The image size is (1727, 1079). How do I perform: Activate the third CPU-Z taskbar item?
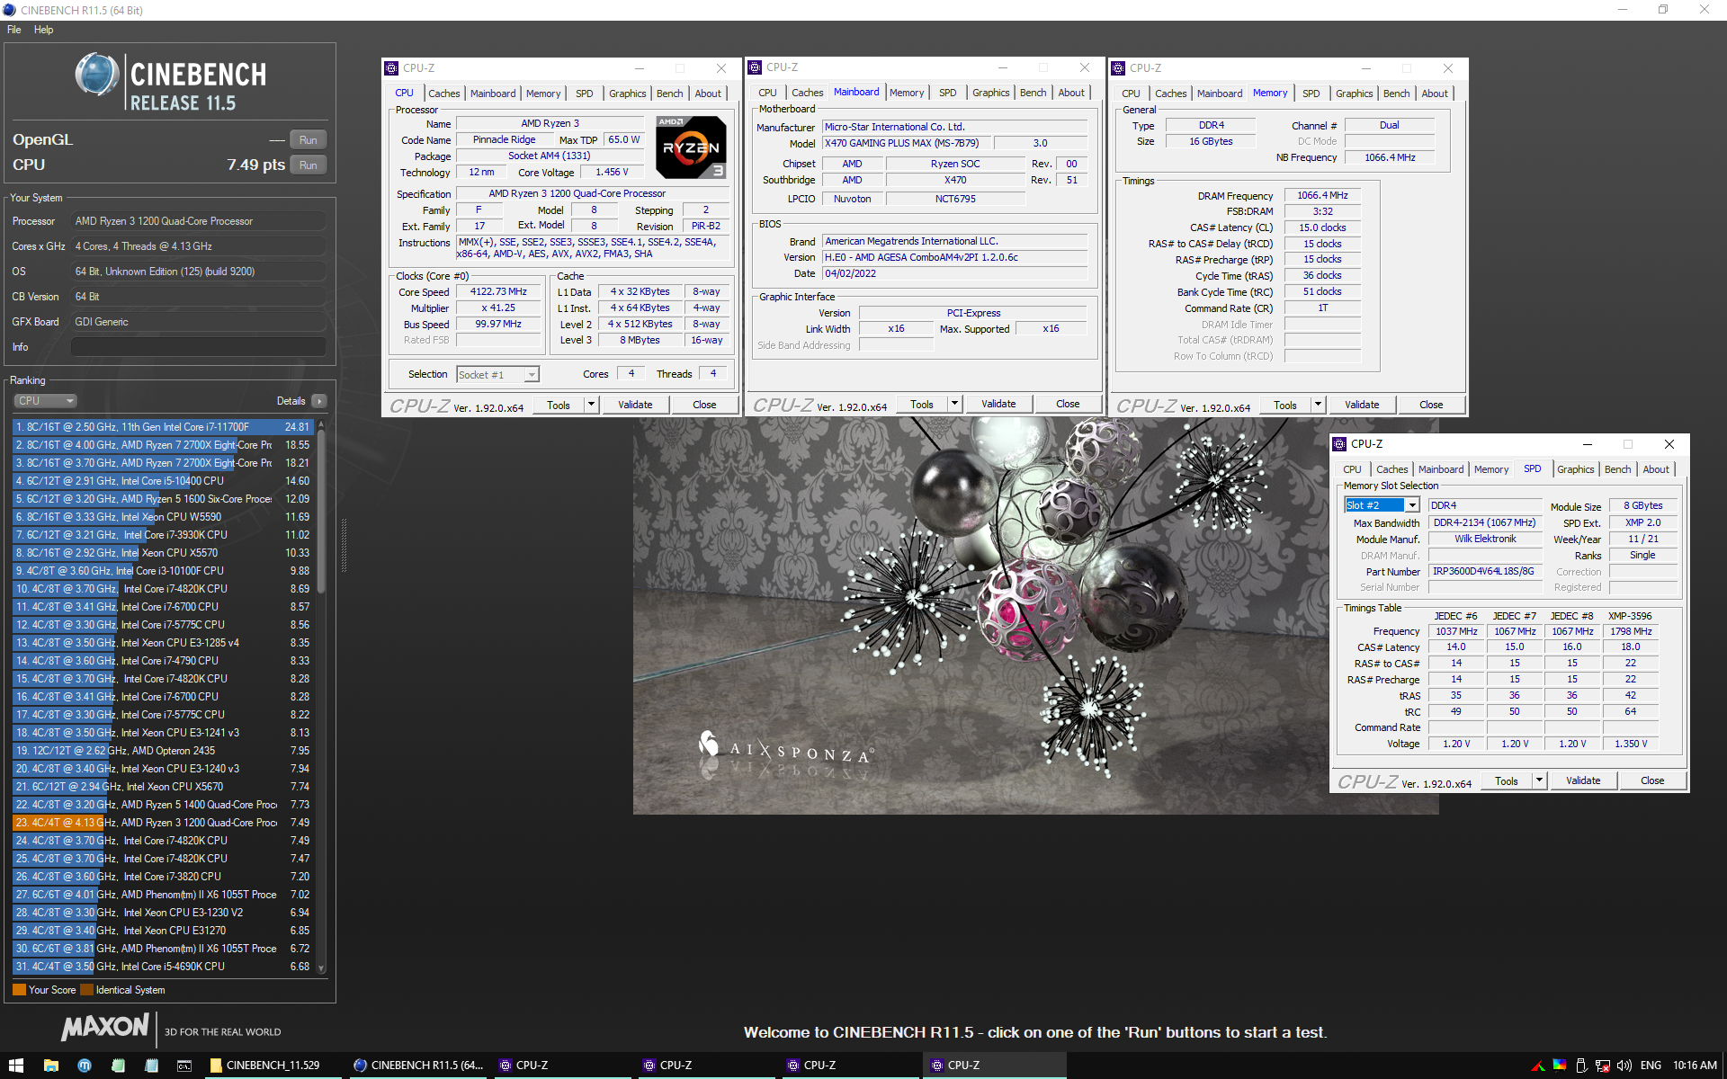click(850, 1066)
